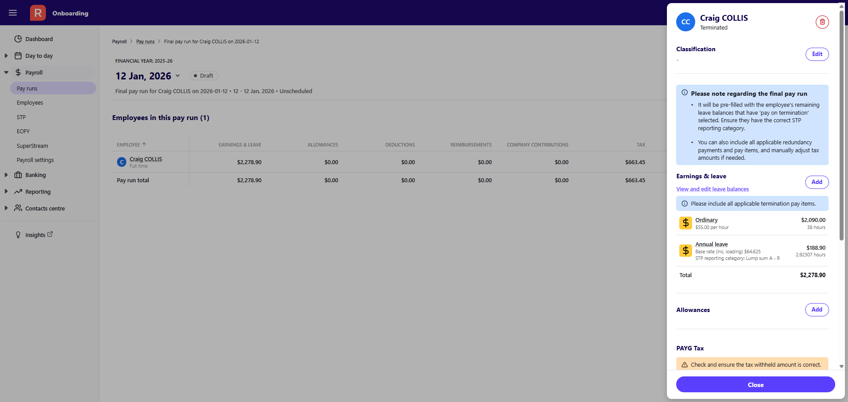Image resolution: width=848 pixels, height=402 pixels.
Task: Click the Reimbursements column header
Action: point(471,145)
